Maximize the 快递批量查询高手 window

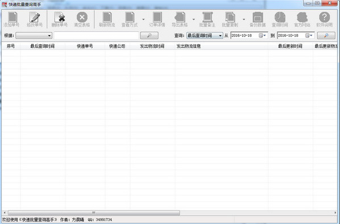click(317, 3)
